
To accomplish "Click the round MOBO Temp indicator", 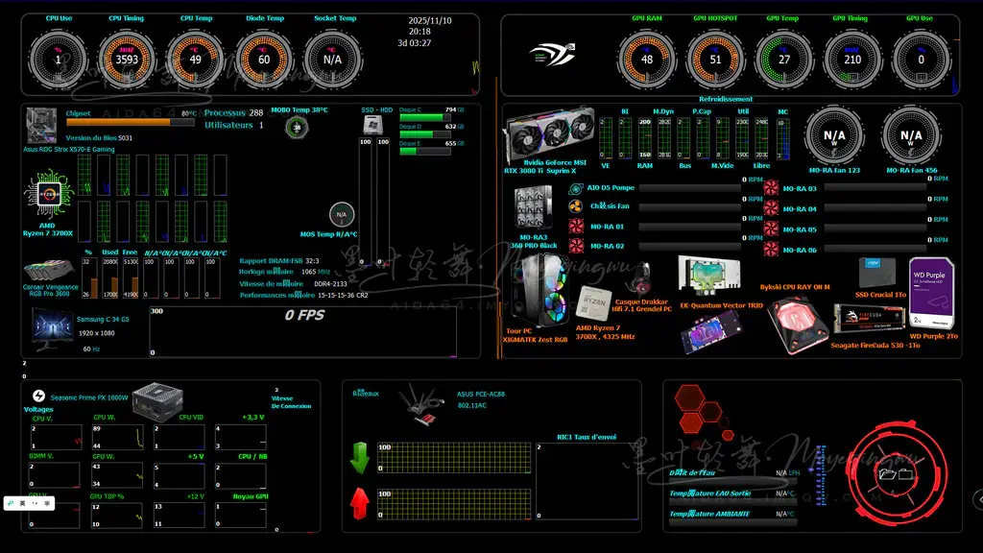I will pyautogui.click(x=300, y=127).
